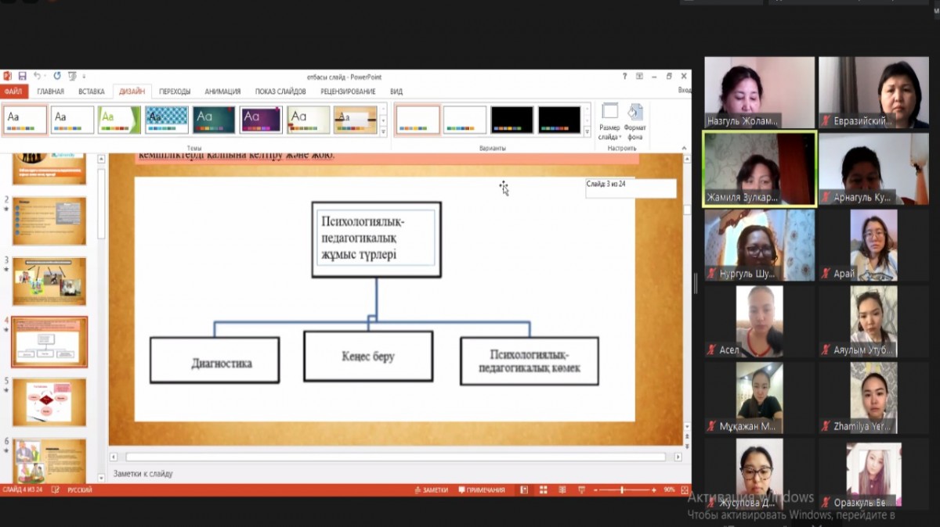Open Slide Size (Размер слайда) menu
Viewport: 940px width, 527px height.
tap(609, 120)
